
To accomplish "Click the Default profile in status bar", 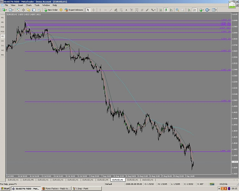I will pos(109,184).
